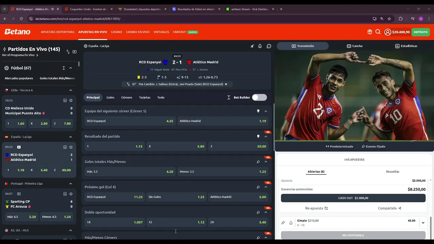Collapse the Resultado del partido section
Image resolution: width=434 pixels, height=244 pixels.
click(x=266, y=137)
